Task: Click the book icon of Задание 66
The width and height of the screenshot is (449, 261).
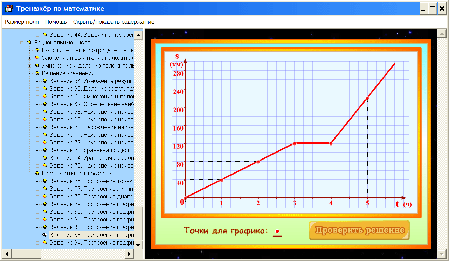Action: pyautogui.click(x=44, y=96)
